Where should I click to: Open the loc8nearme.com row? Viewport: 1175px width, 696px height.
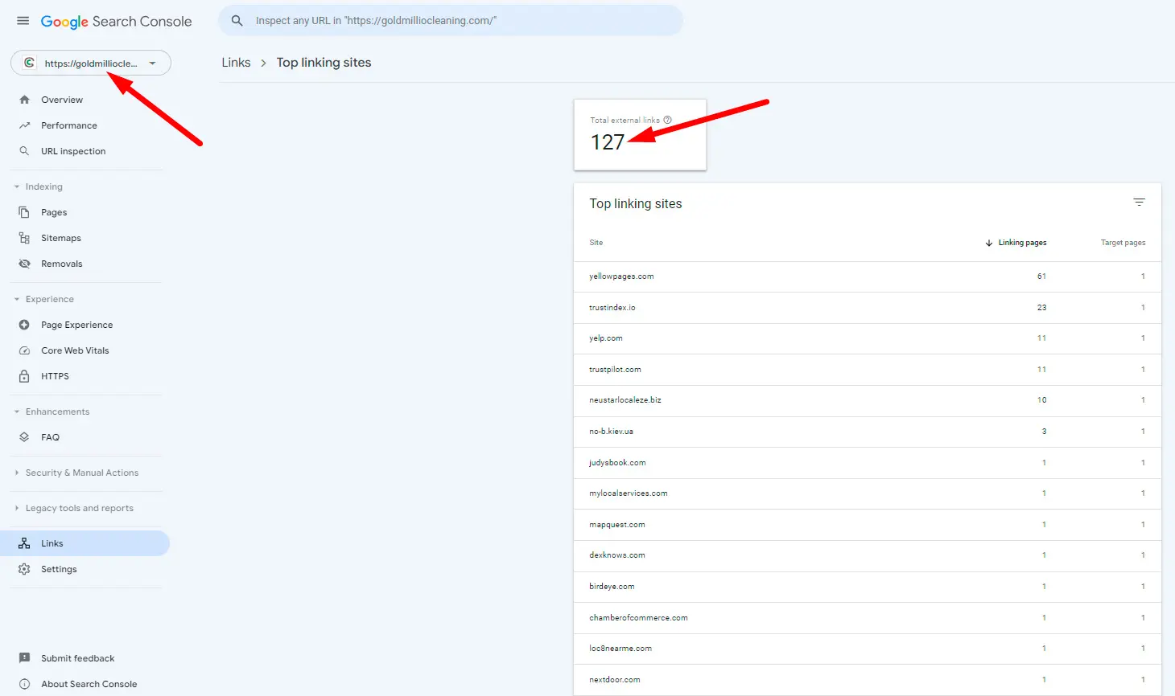868,649
